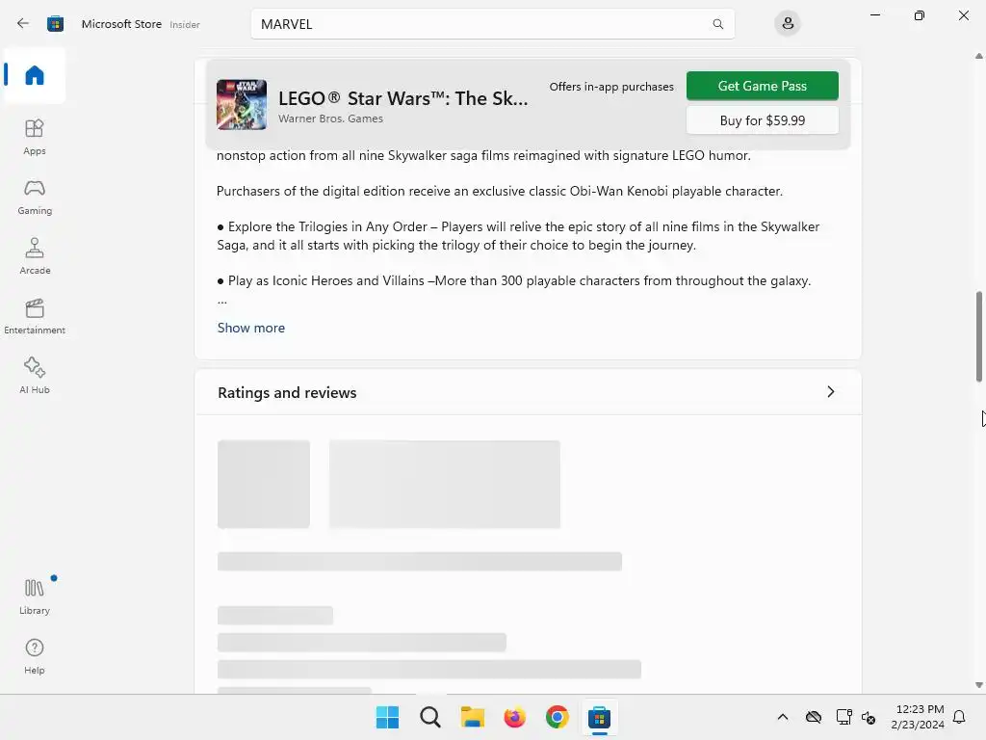Click the Ratings and reviews heading
The image size is (986, 740).
(x=287, y=393)
